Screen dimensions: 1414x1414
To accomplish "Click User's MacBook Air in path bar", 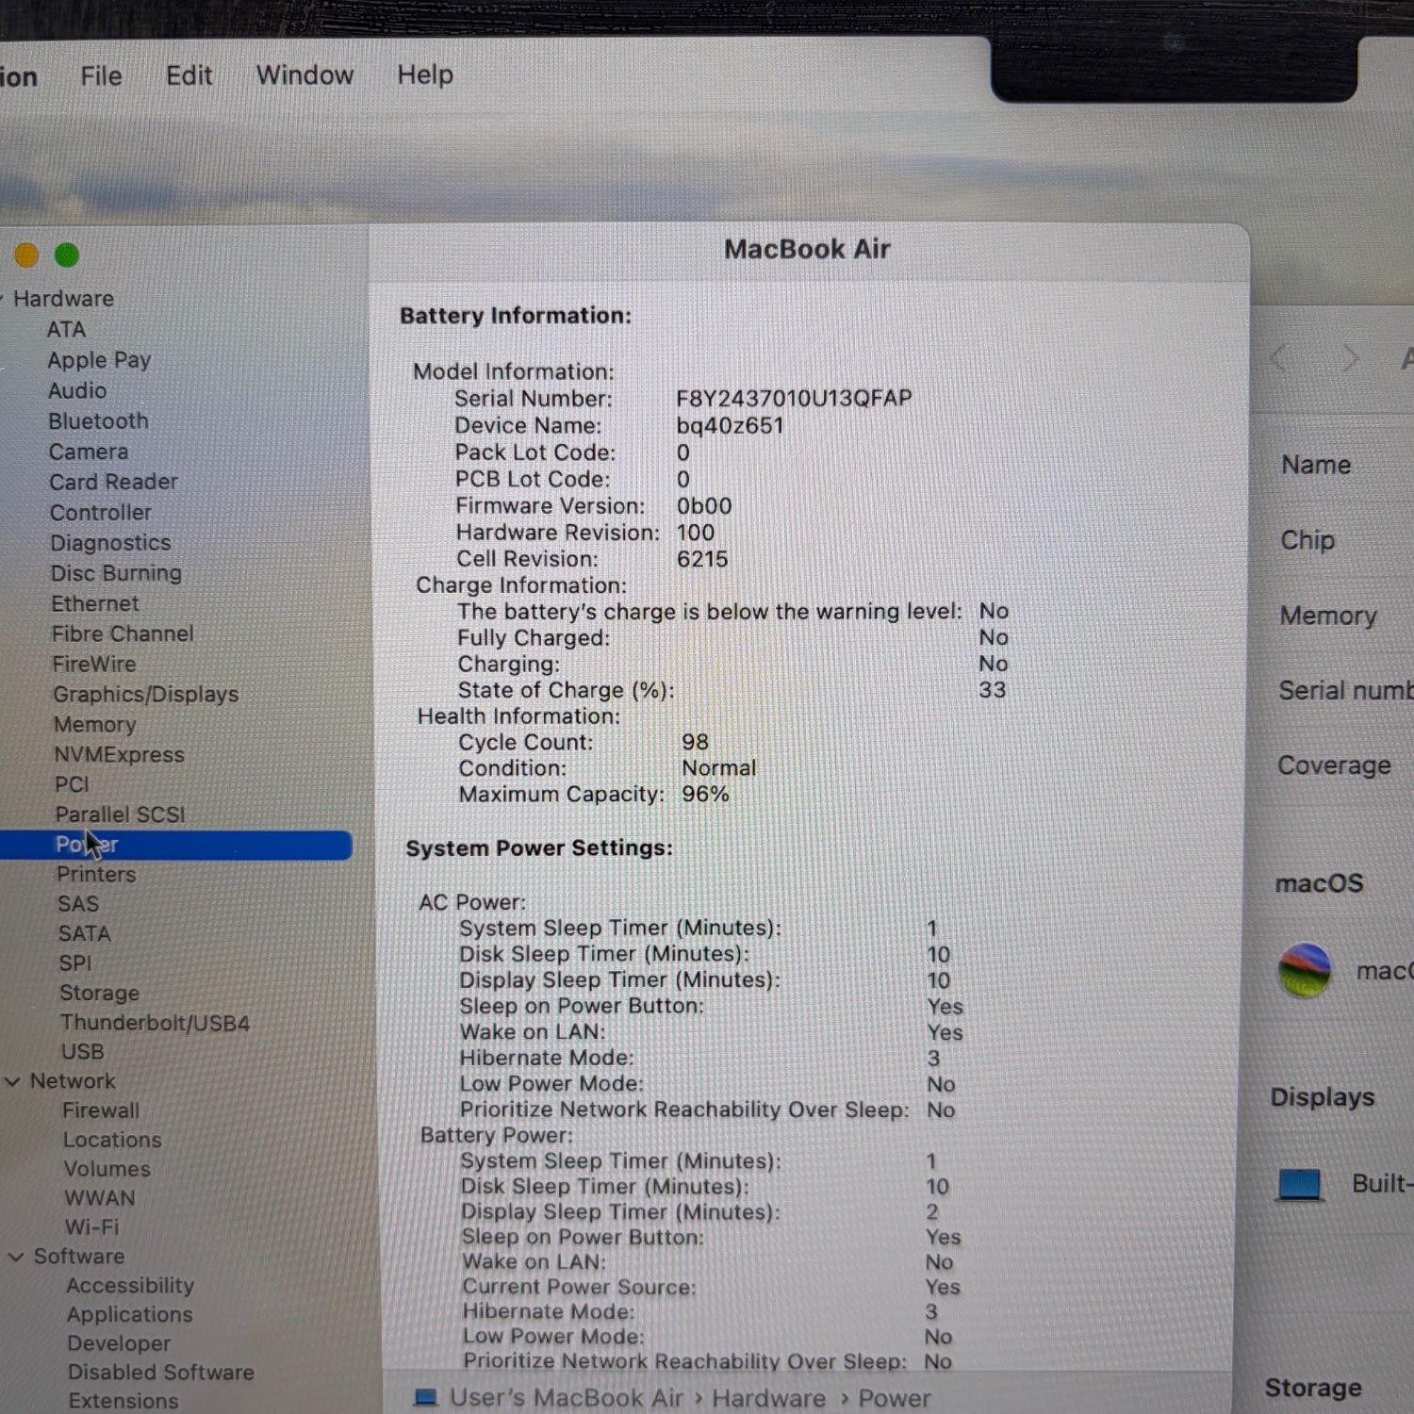I will (567, 1398).
